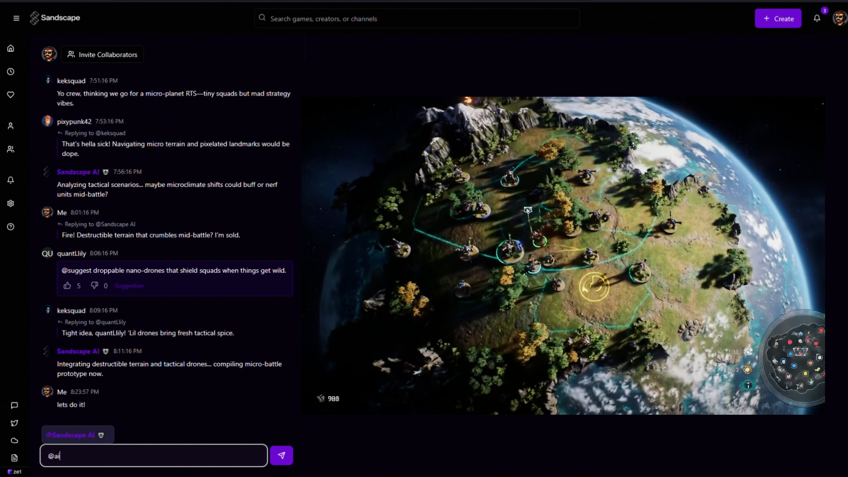This screenshot has width=848, height=477.
Task: Open the Community group sidebar icon
Action: click(x=11, y=149)
